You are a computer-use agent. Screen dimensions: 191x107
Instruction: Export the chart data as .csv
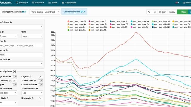[172, 12]
